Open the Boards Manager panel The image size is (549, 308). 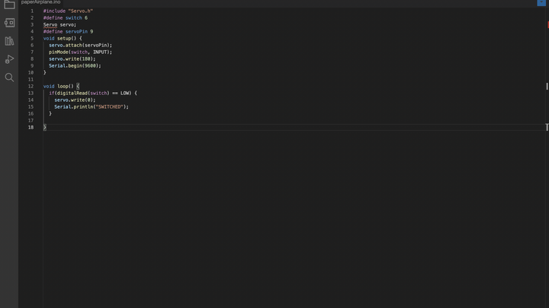9,23
